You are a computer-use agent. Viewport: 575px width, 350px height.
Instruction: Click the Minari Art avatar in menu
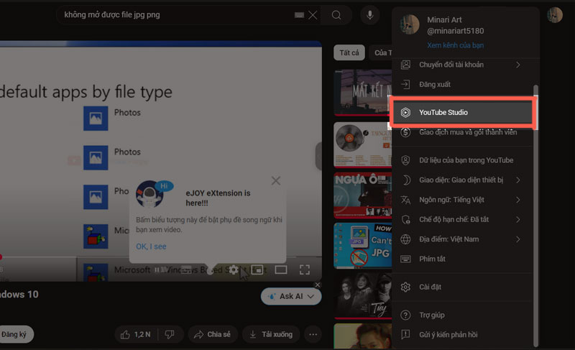[409, 24]
